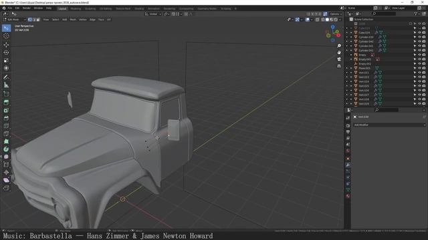This screenshot has width=428, height=240.
Task: Open the Options dropdown
Action: pyautogui.click(x=336, y=14)
